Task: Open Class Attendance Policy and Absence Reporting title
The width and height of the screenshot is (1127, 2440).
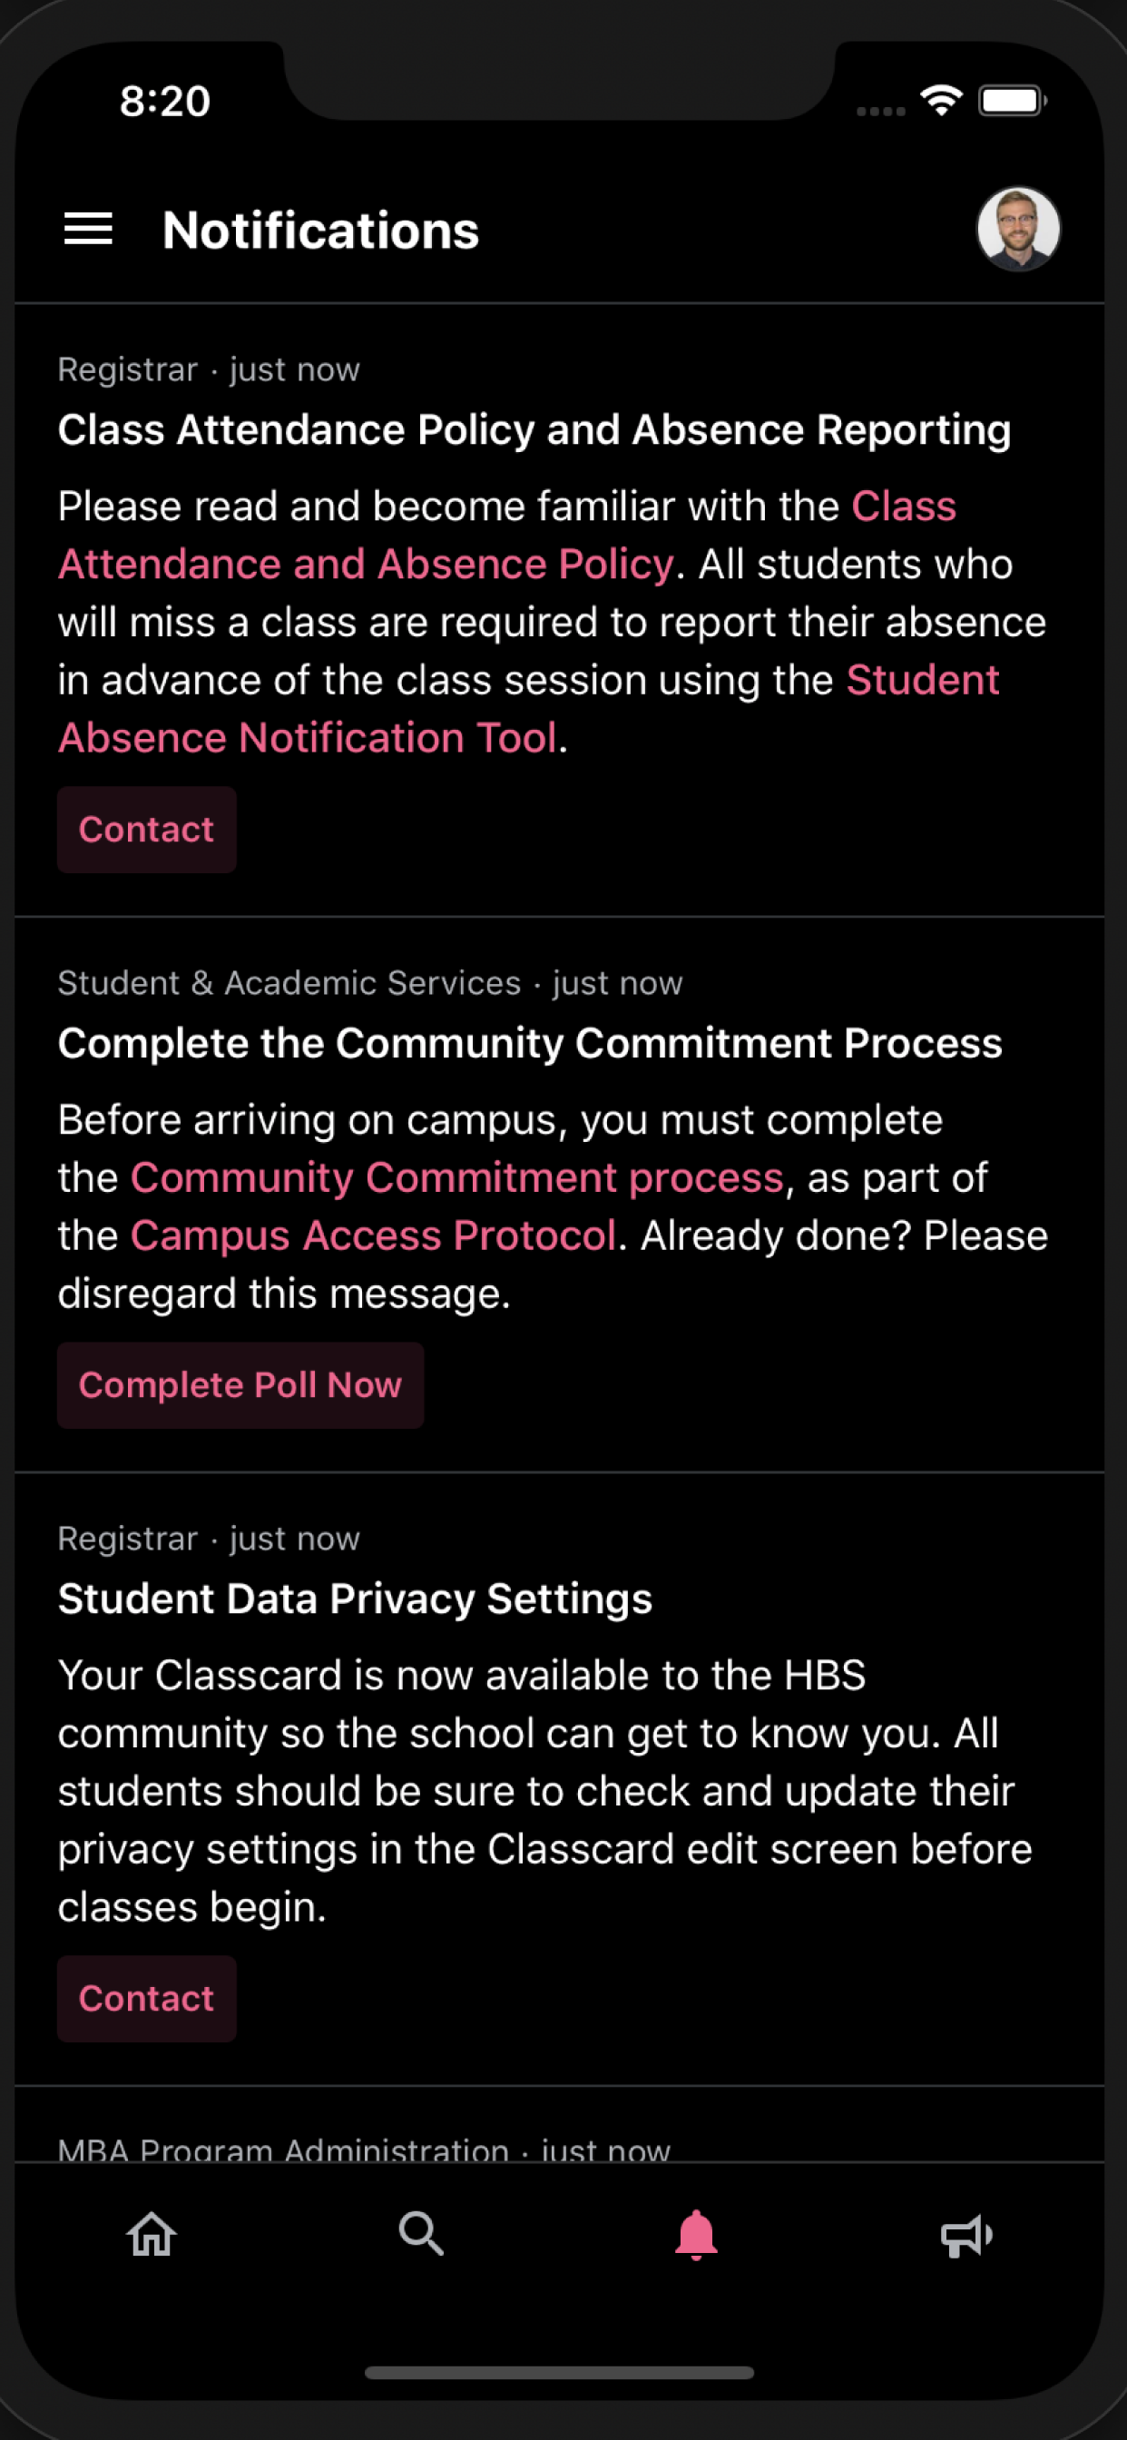Action: (x=534, y=430)
